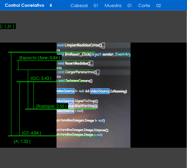Click the Cabezal header label
Image resolution: width=187 pixels, height=168 pixels.
79,6
